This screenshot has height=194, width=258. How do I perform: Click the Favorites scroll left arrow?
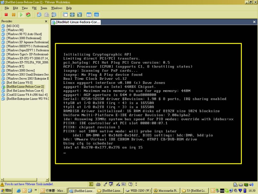[x=2, y=179]
